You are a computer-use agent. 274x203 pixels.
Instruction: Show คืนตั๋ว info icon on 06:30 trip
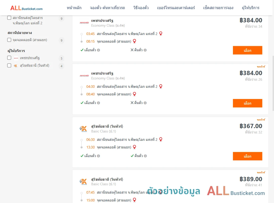(x=145, y=156)
